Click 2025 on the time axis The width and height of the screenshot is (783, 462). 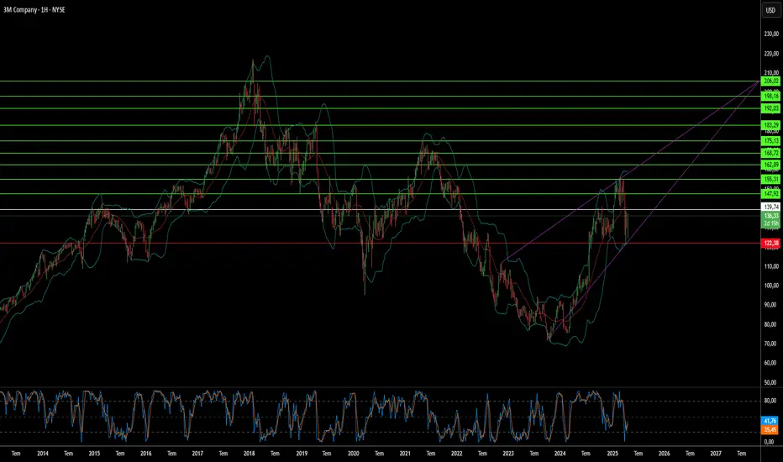[612, 452]
